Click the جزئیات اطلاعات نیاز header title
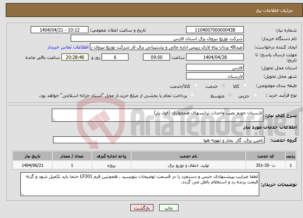 click(x=275, y=10)
